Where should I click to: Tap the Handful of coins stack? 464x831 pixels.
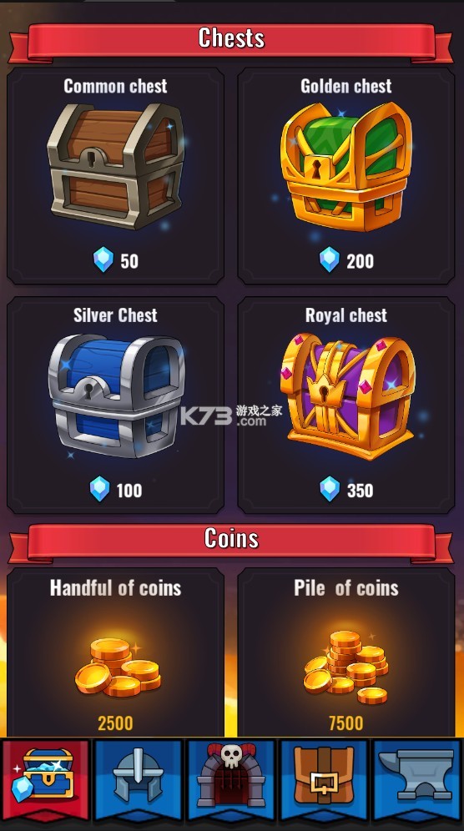[118, 667]
